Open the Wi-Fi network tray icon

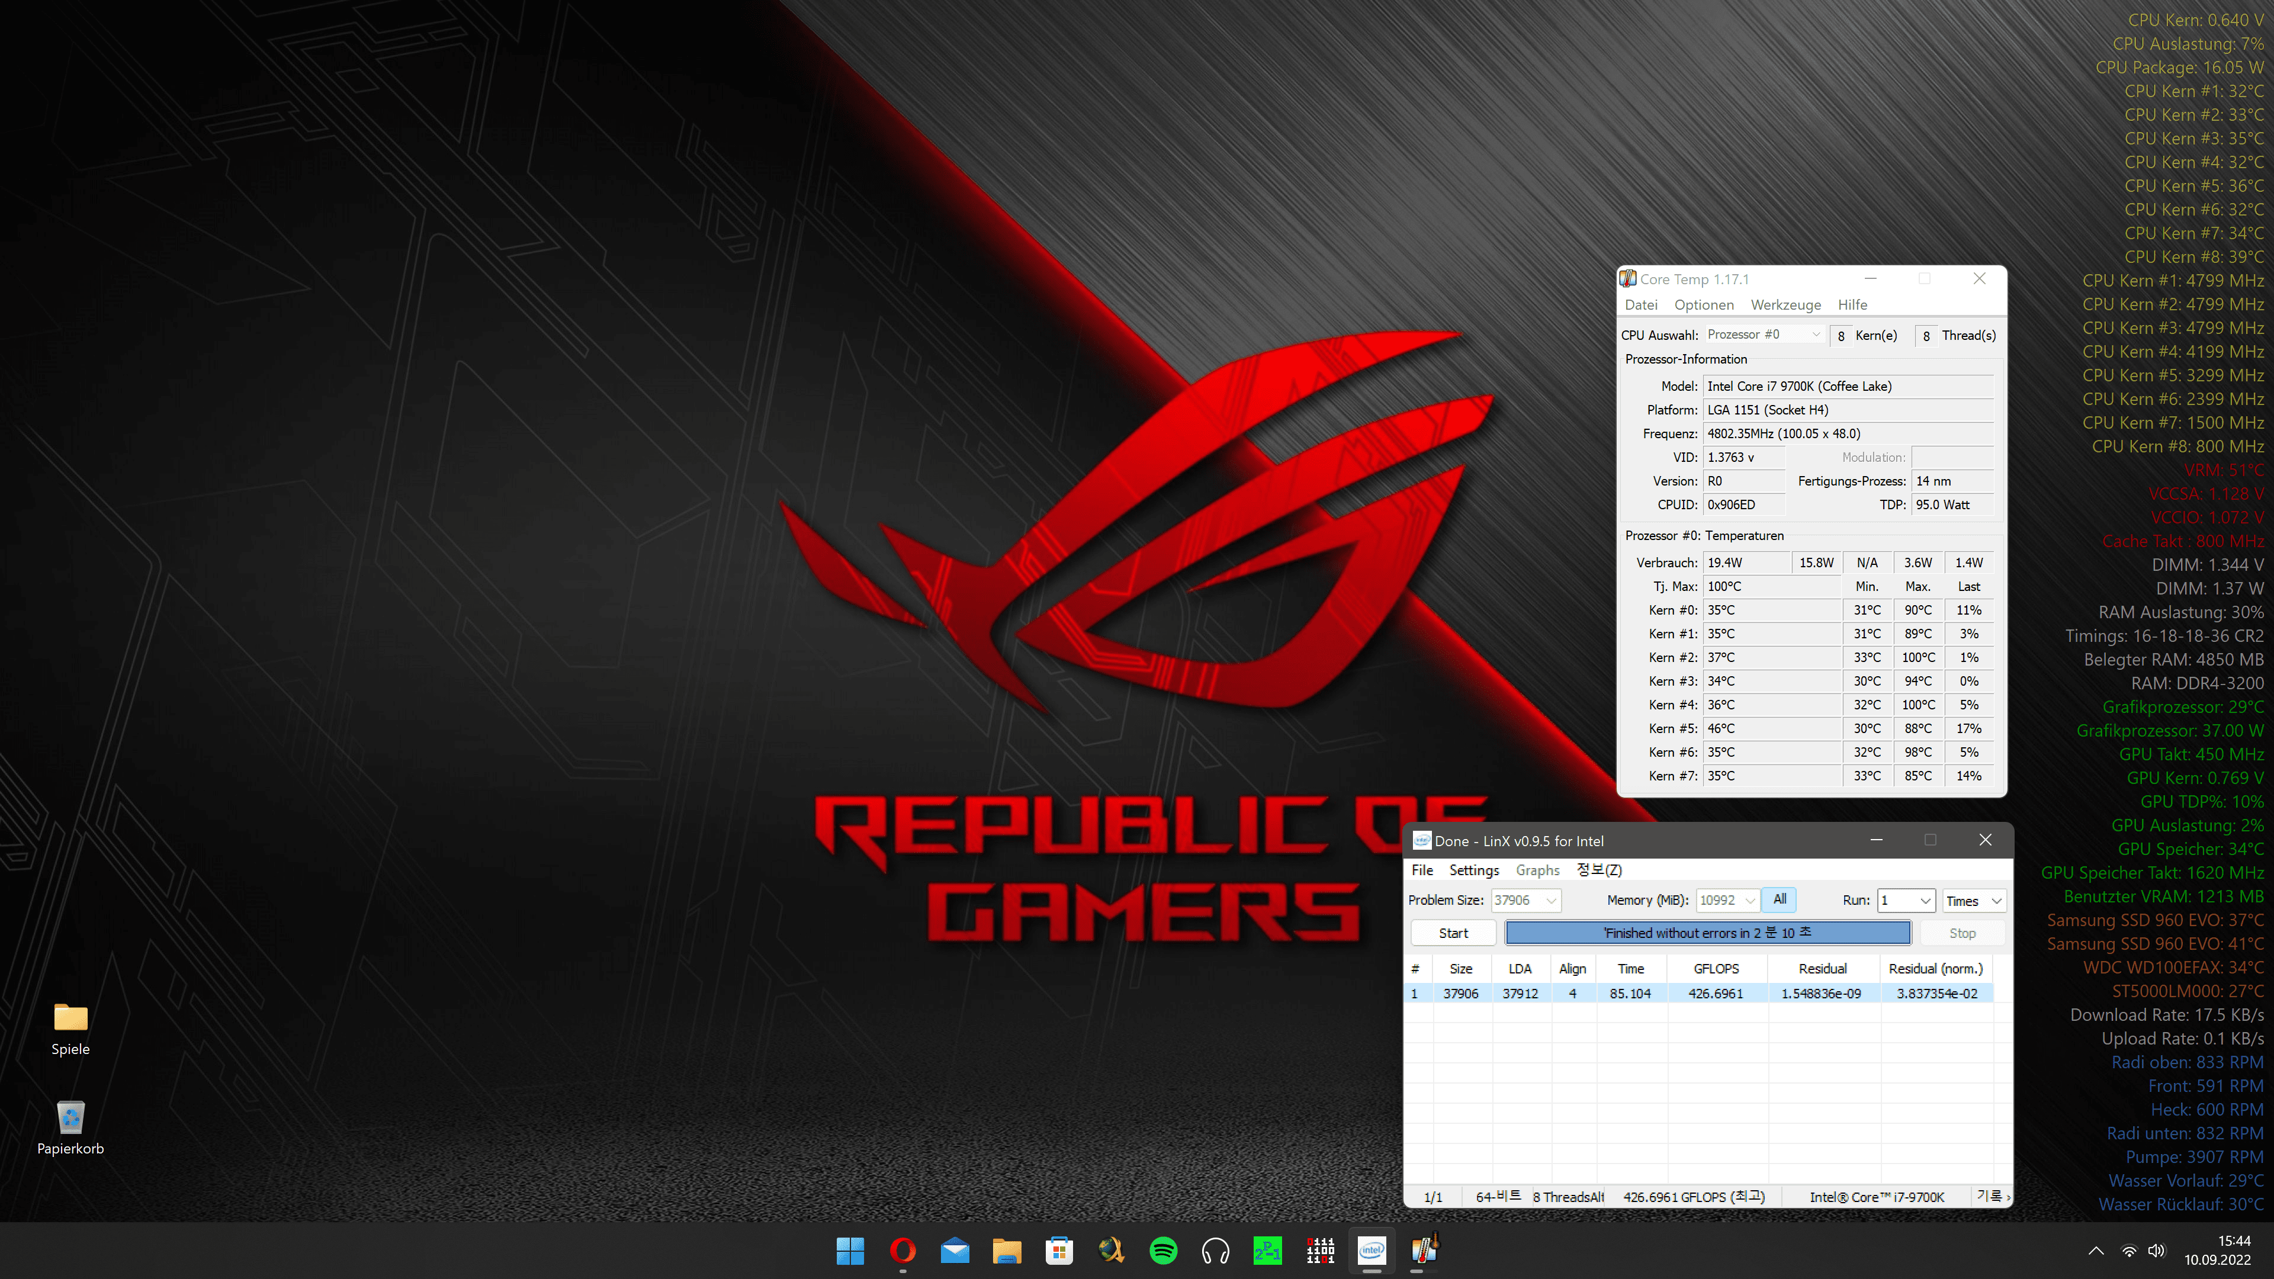pyautogui.click(x=2130, y=1251)
